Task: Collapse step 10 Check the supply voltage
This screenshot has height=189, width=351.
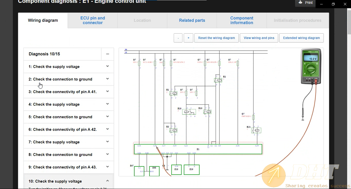Action: (69, 181)
